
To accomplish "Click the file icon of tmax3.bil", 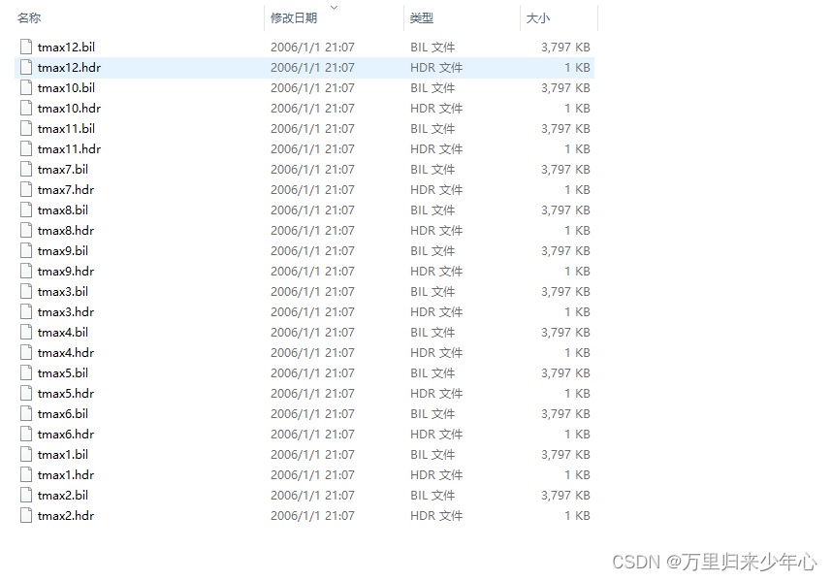I will click(26, 291).
